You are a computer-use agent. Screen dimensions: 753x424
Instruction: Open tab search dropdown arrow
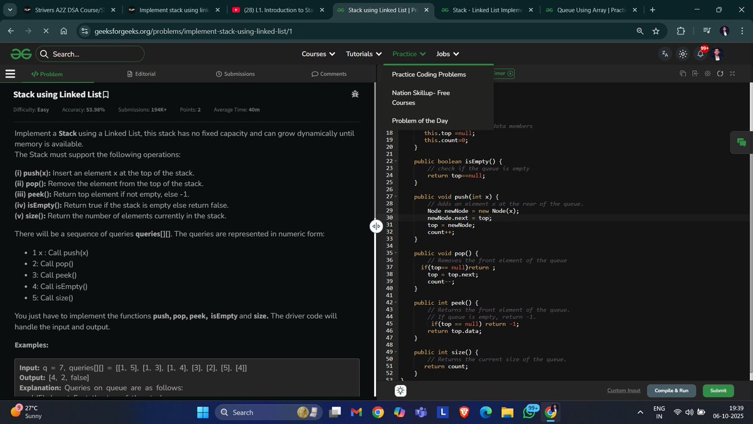[9, 10]
